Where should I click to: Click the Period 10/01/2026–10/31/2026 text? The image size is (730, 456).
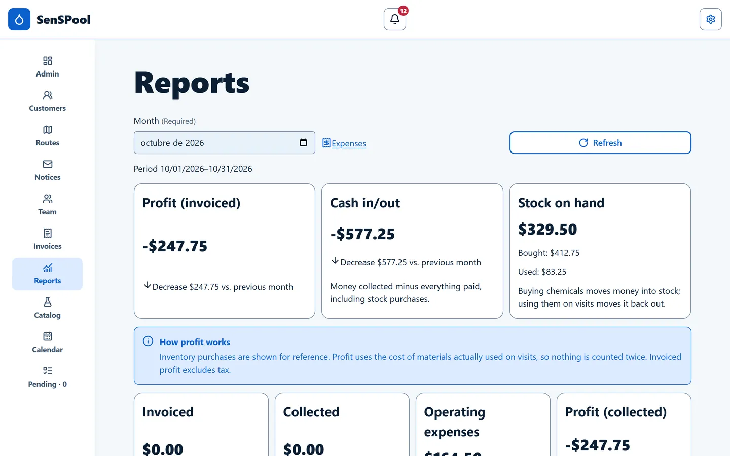point(193,169)
